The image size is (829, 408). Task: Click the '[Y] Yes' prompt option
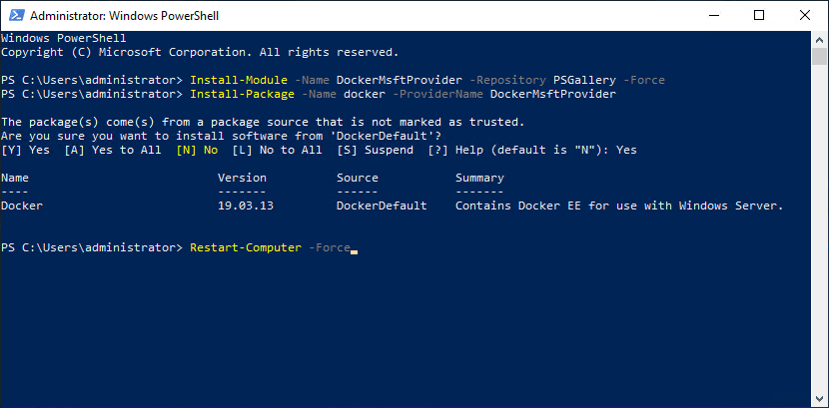coord(25,150)
